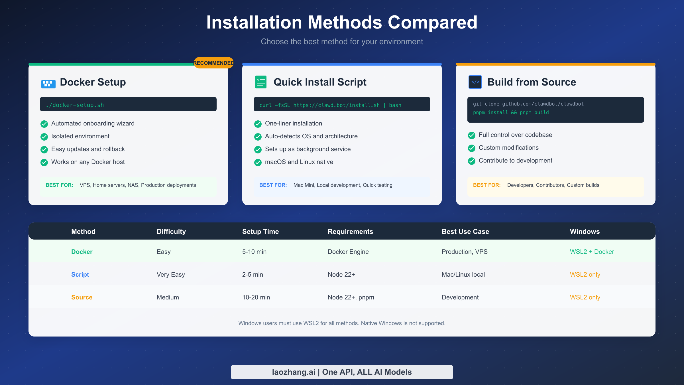This screenshot has width=684, height=385.
Task: Toggle the checkmark beside Sets up as background service
Action: tap(258, 149)
